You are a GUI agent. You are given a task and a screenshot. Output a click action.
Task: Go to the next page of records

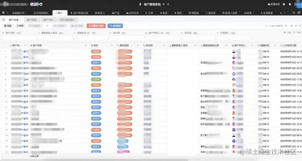(x=286, y=26)
